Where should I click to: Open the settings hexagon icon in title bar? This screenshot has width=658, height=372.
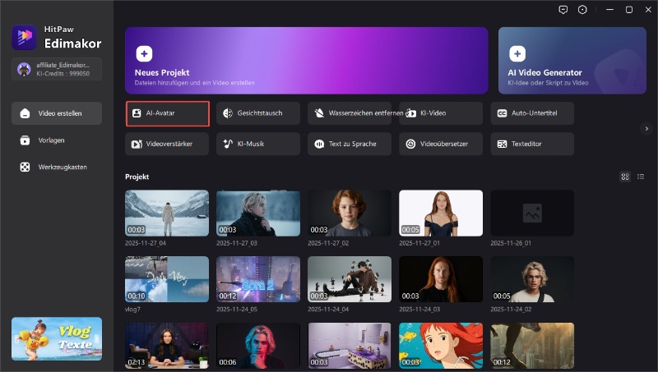click(x=582, y=10)
